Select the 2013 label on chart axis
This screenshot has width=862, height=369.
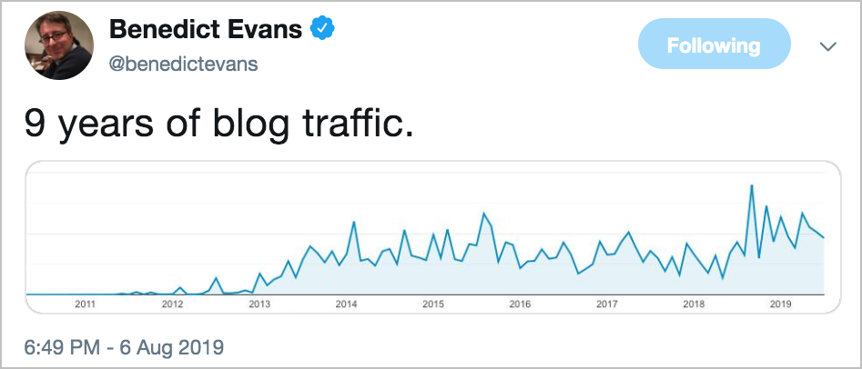tap(259, 304)
